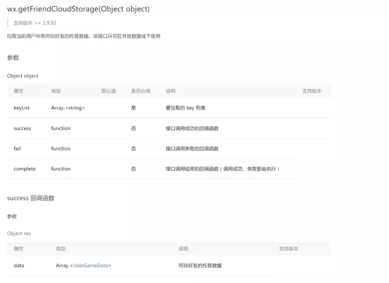Click the Array.<string> type cell
The image size is (389, 283).
click(68, 107)
